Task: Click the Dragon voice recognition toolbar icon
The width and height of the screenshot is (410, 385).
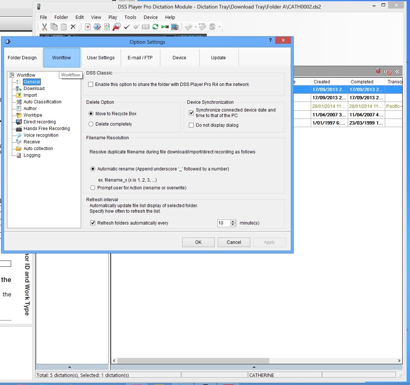Action: click(117, 27)
